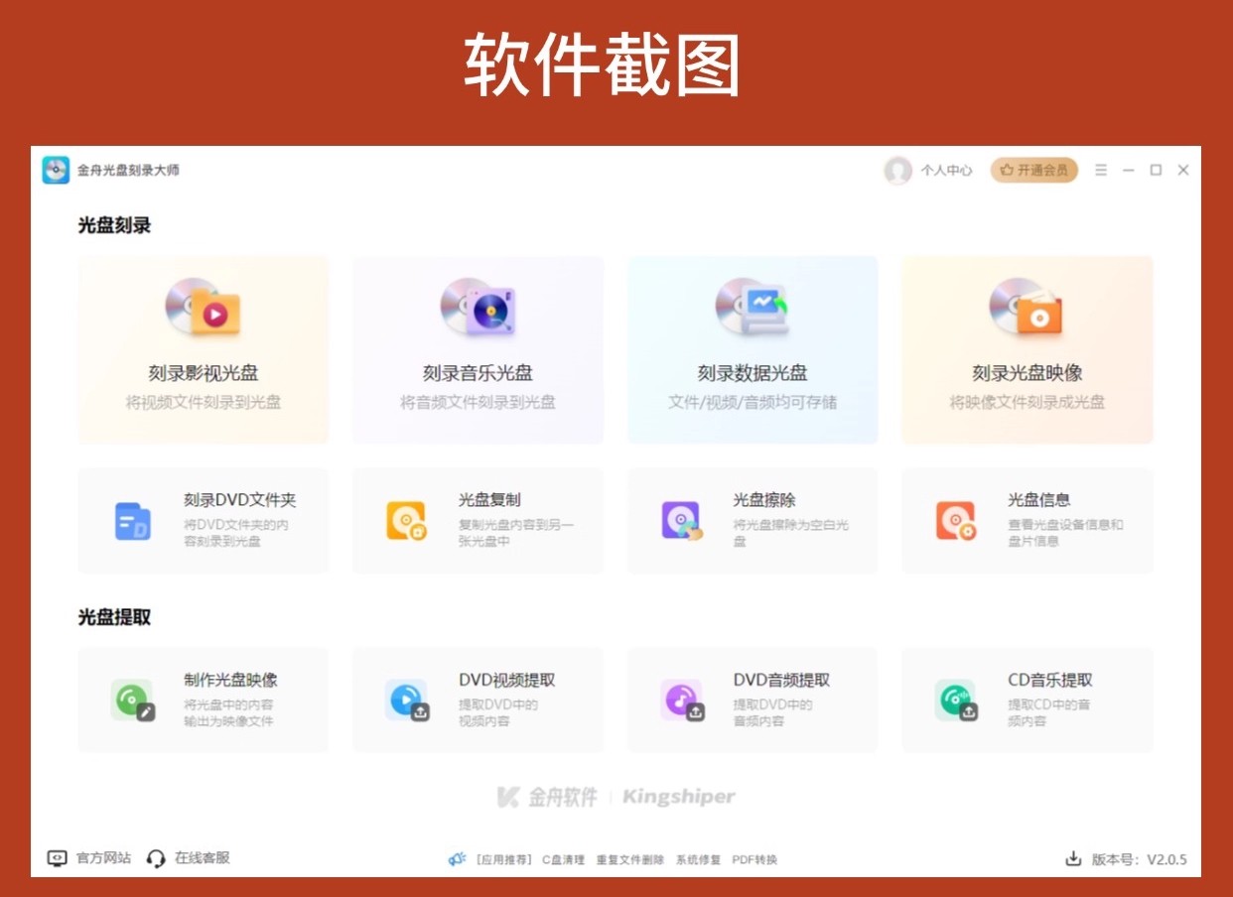The height and width of the screenshot is (897, 1233).
Task: Open DVD音频提取 title
Action: point(782,681)
